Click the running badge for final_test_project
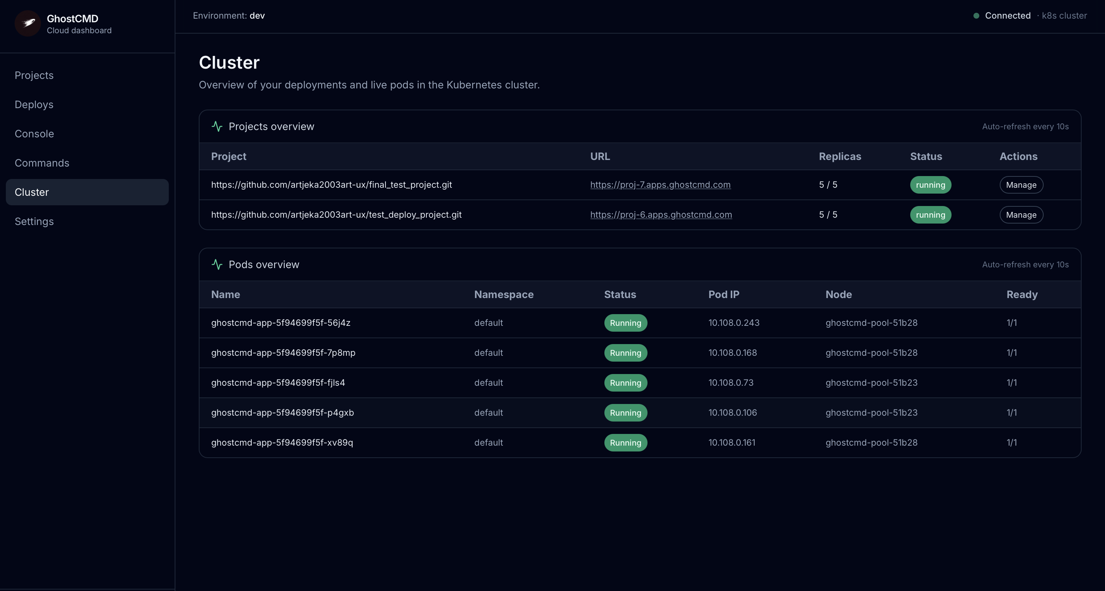This screenshot has height=591, width=1105. [930, 184]
